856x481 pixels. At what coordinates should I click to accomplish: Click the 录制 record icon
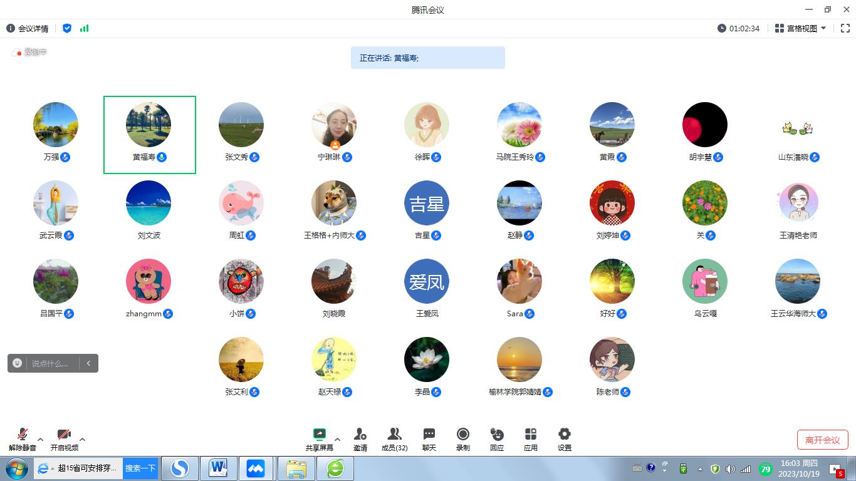tap(463, 435)
